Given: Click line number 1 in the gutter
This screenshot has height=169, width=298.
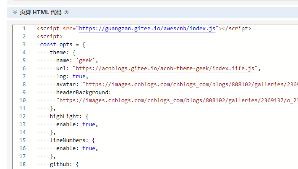Looking at the screenshot, I should click(x=24, y=29).
